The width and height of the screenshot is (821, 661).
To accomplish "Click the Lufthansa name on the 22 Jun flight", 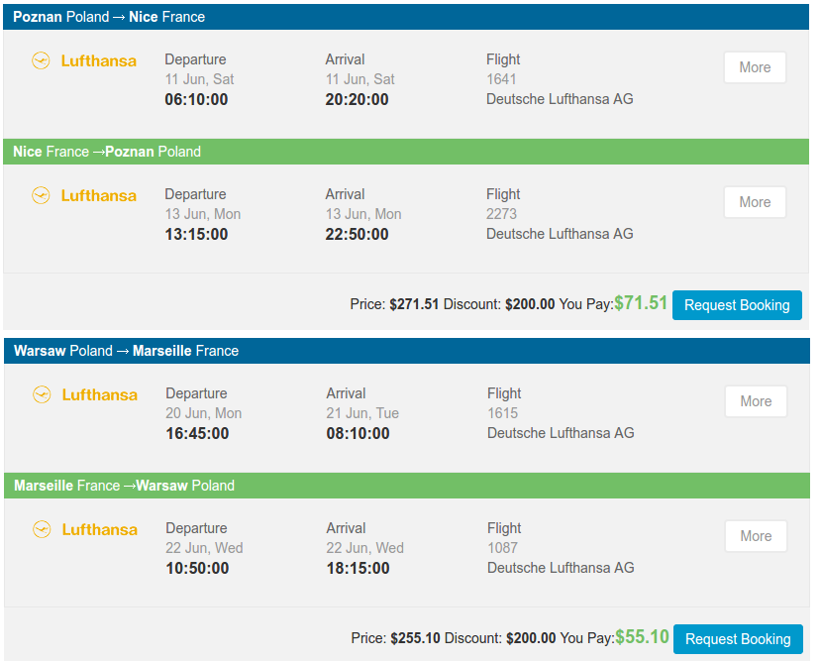I will tap(99, 529).
